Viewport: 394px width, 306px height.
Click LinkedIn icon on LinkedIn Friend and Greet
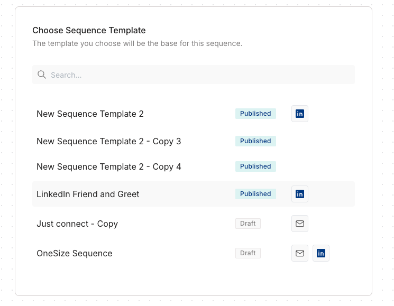point(300,194)
